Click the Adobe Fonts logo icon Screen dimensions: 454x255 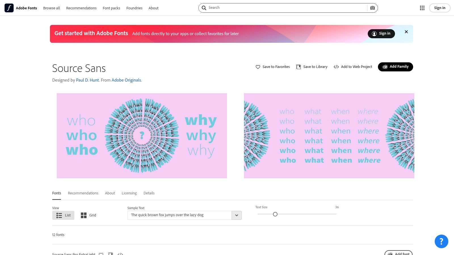(x=9, y=8)
